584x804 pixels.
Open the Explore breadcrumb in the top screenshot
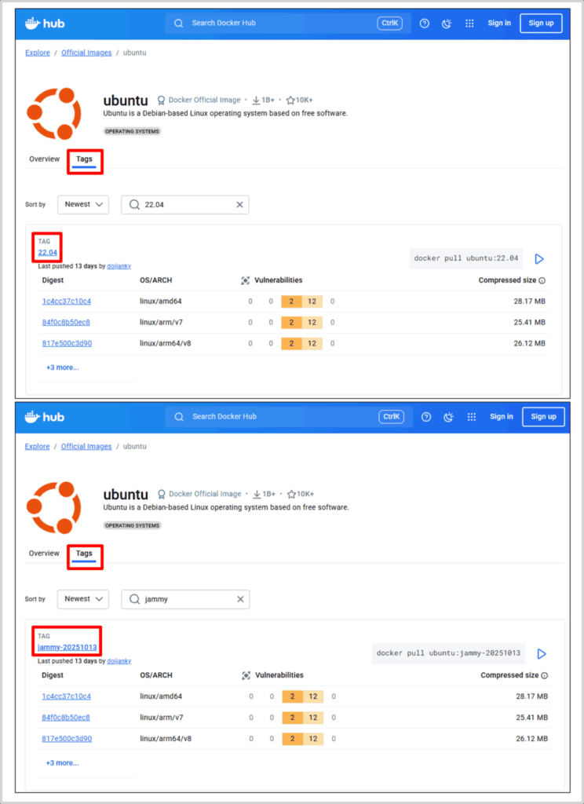point(38,53)
